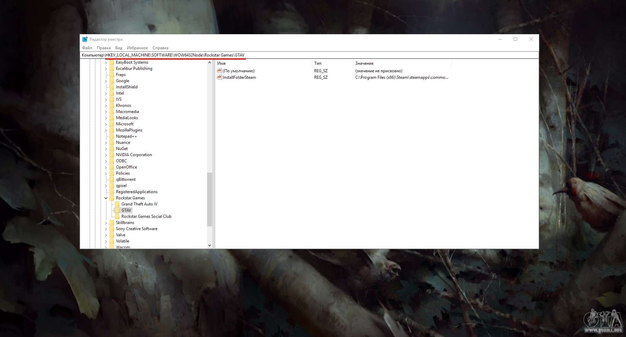Open the Файл menu
The image size is (626, 337).
[87, 48]
